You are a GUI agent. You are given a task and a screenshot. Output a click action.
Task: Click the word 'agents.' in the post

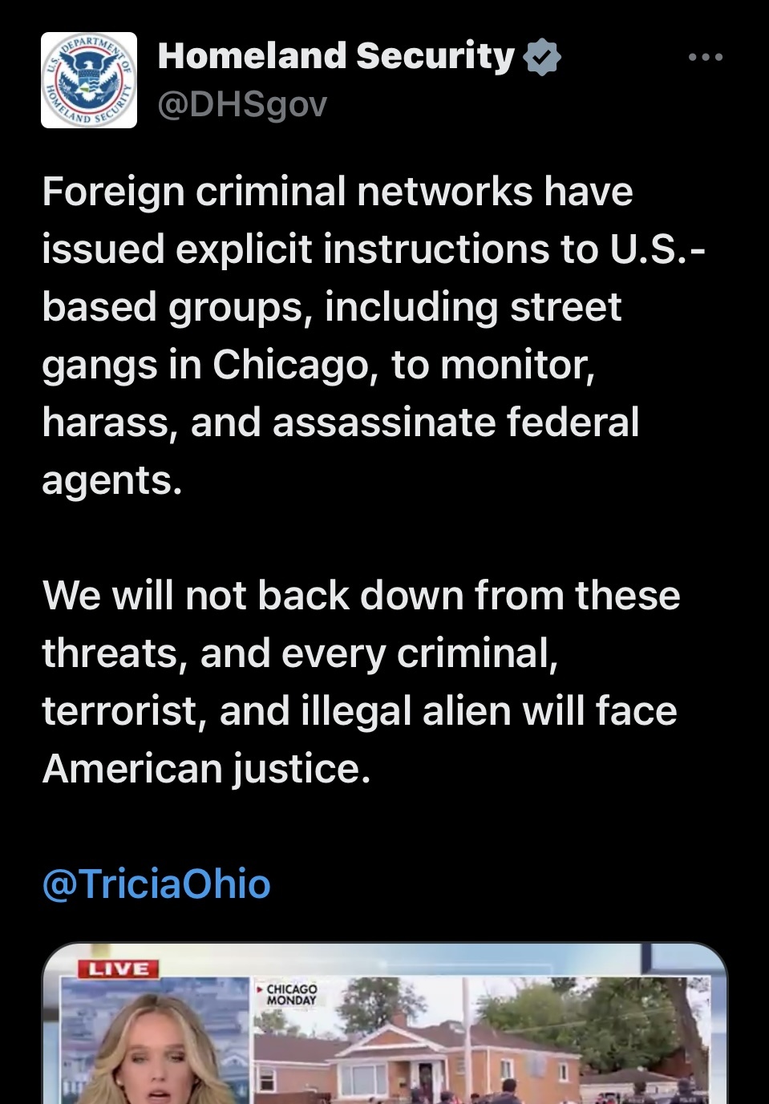tap(112, 480)
